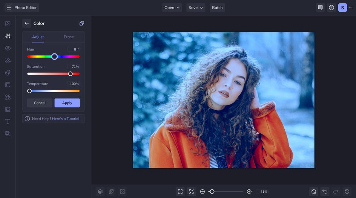Click the Temperature slider handle
The width and height of the screenshot is (356, 198).
pyautogui.click(x=29, y=91)
